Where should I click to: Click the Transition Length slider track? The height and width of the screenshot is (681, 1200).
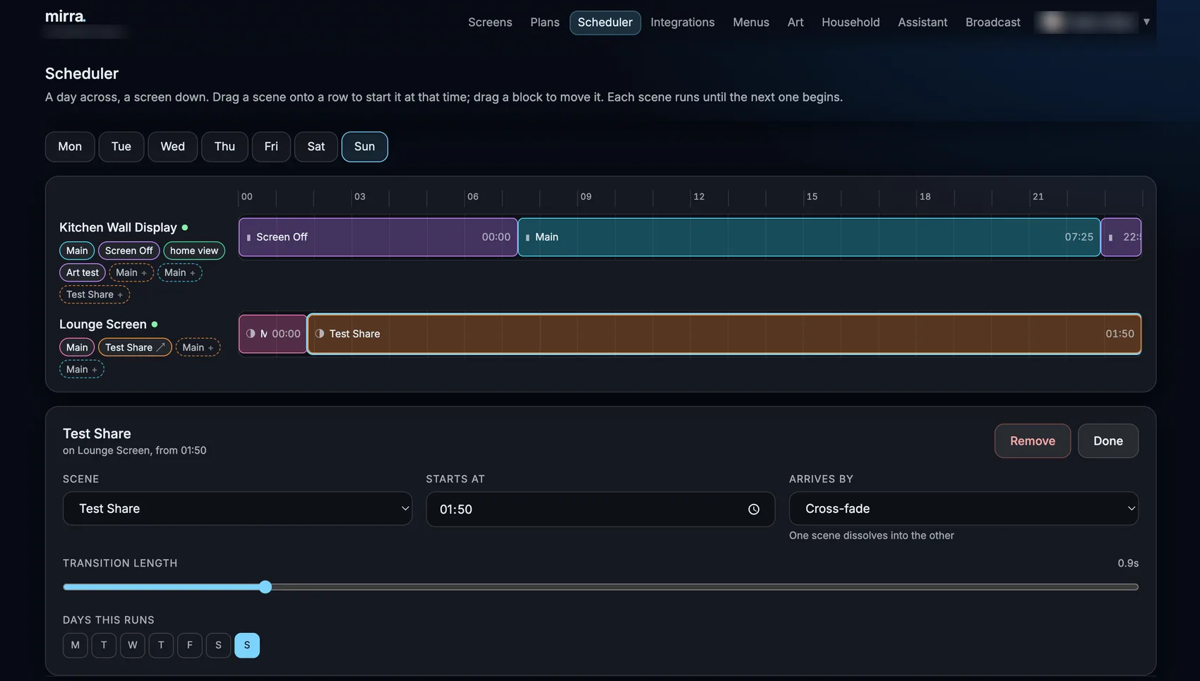tap(601, 587)
